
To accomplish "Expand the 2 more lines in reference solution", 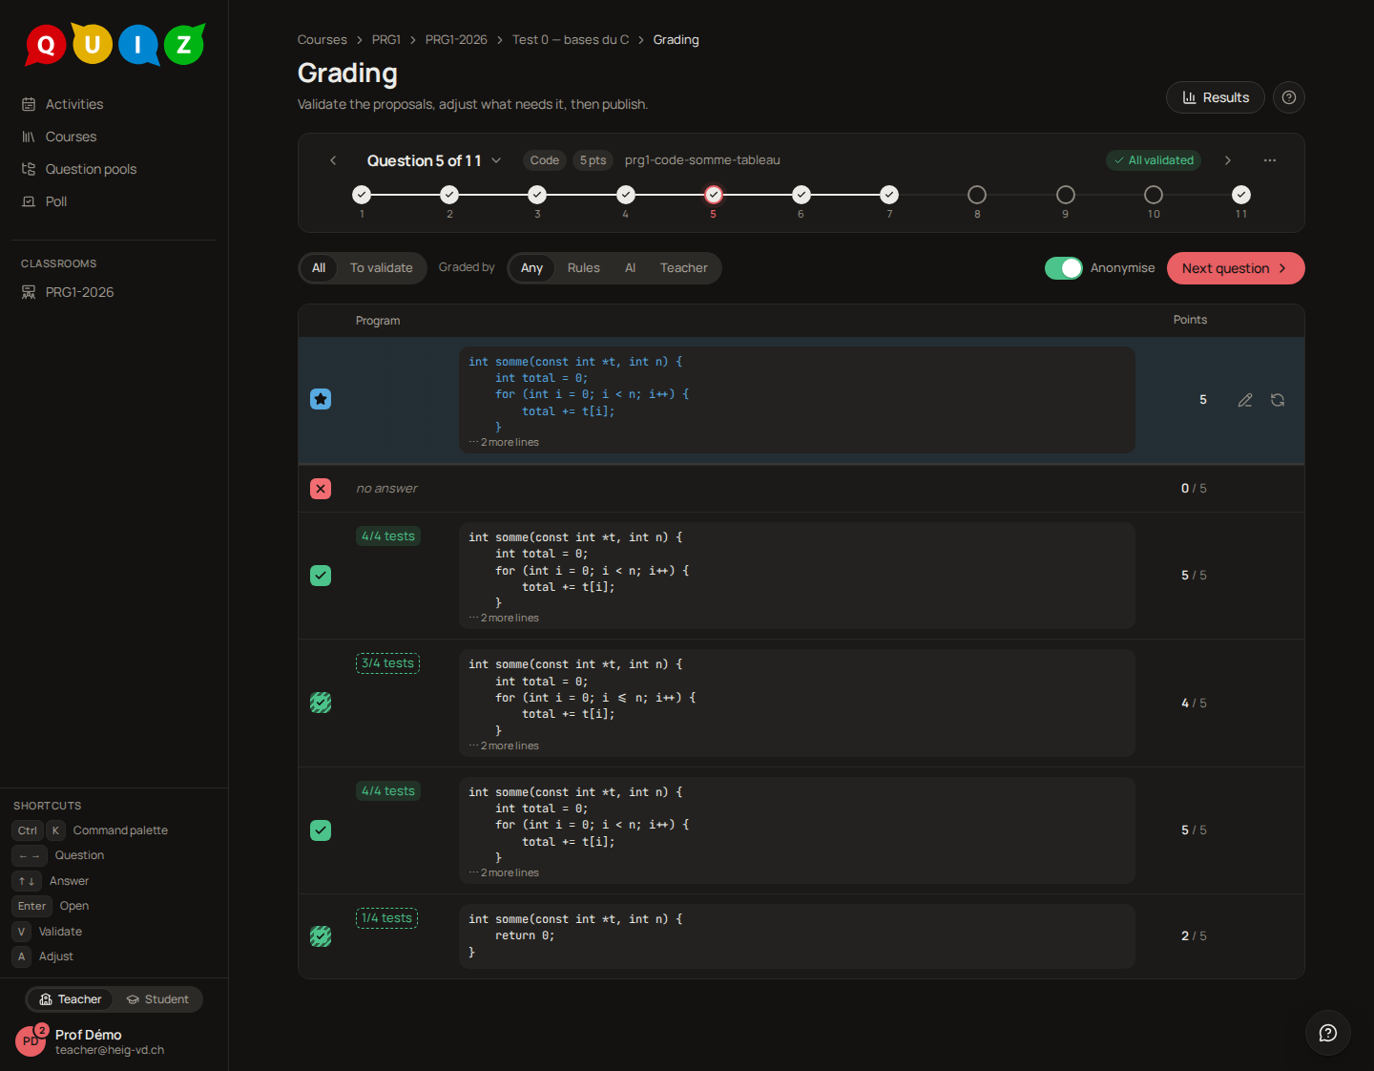I will 504,442.
